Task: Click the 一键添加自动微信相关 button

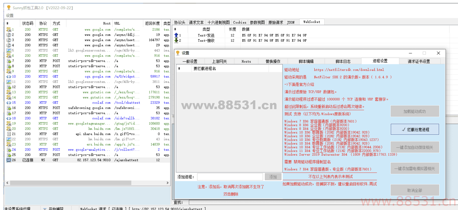Action: [415, 147]
